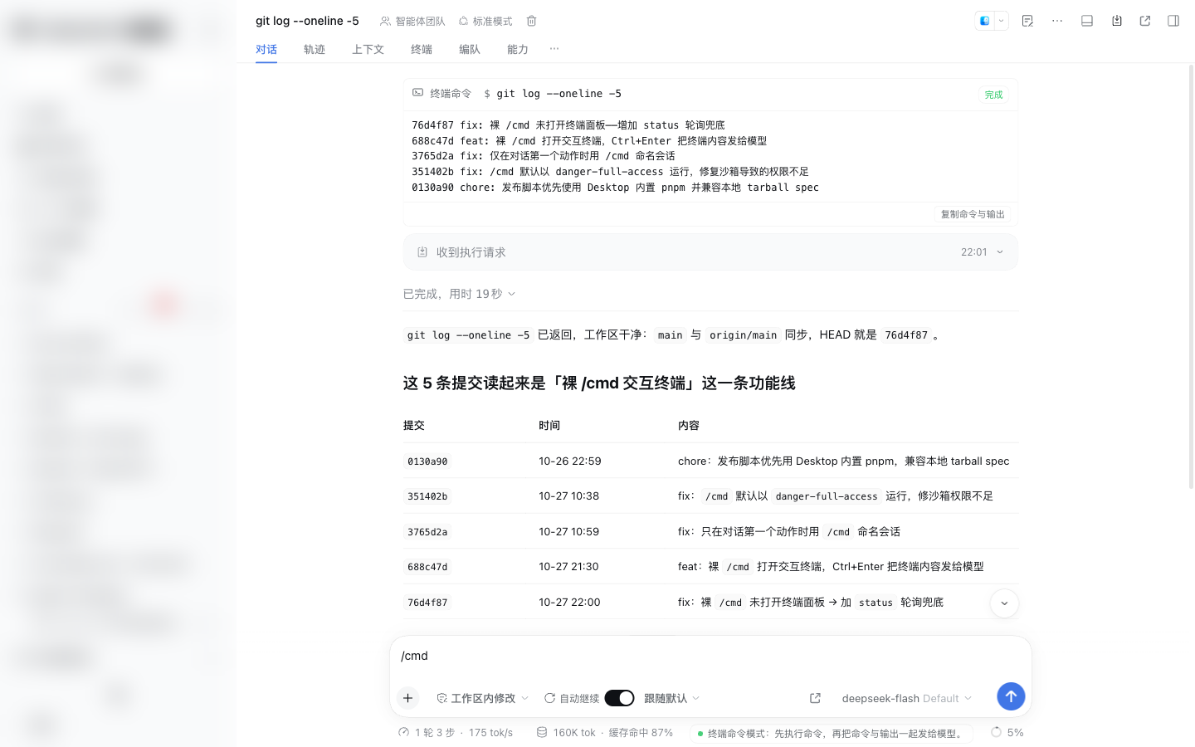Open the tab overflow ellipsis after 能力
The width and height of the screenshot is (1195, 747).
coord(554,49)
